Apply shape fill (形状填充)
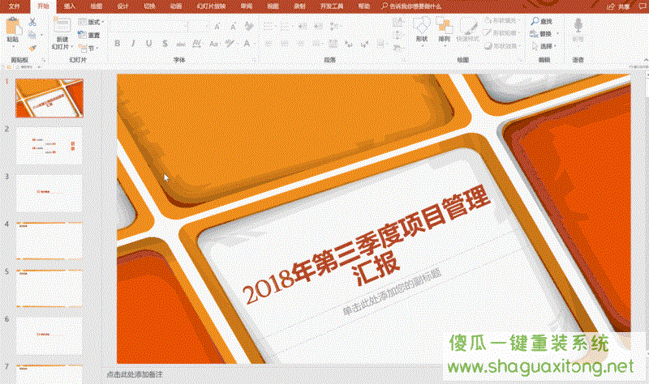Image resolution: width=649 pixels, height=384 pixels. [501, 20]
